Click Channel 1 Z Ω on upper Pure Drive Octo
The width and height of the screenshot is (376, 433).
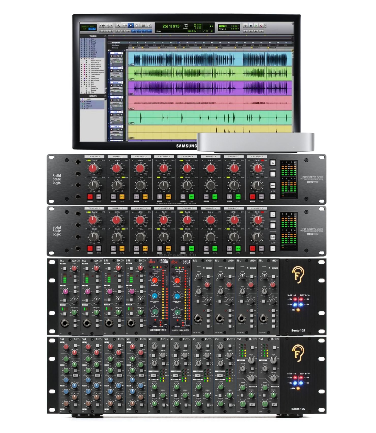point(90,197)
